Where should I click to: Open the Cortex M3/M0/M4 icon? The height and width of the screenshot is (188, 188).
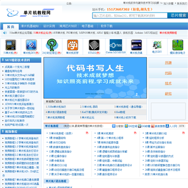click(116, 45)
